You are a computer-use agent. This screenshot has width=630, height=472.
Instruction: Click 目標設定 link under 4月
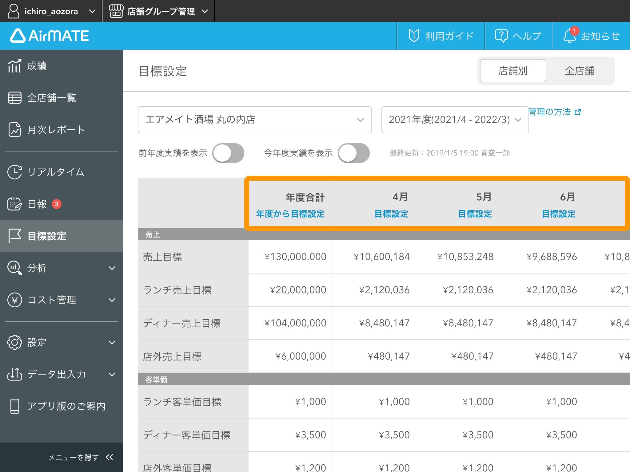point(391,214)
